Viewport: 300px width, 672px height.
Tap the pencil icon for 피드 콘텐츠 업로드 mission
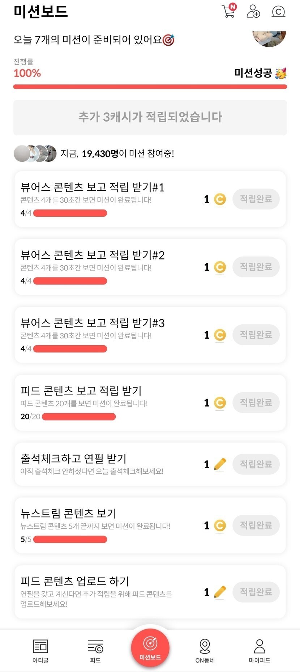click(220, 592)
